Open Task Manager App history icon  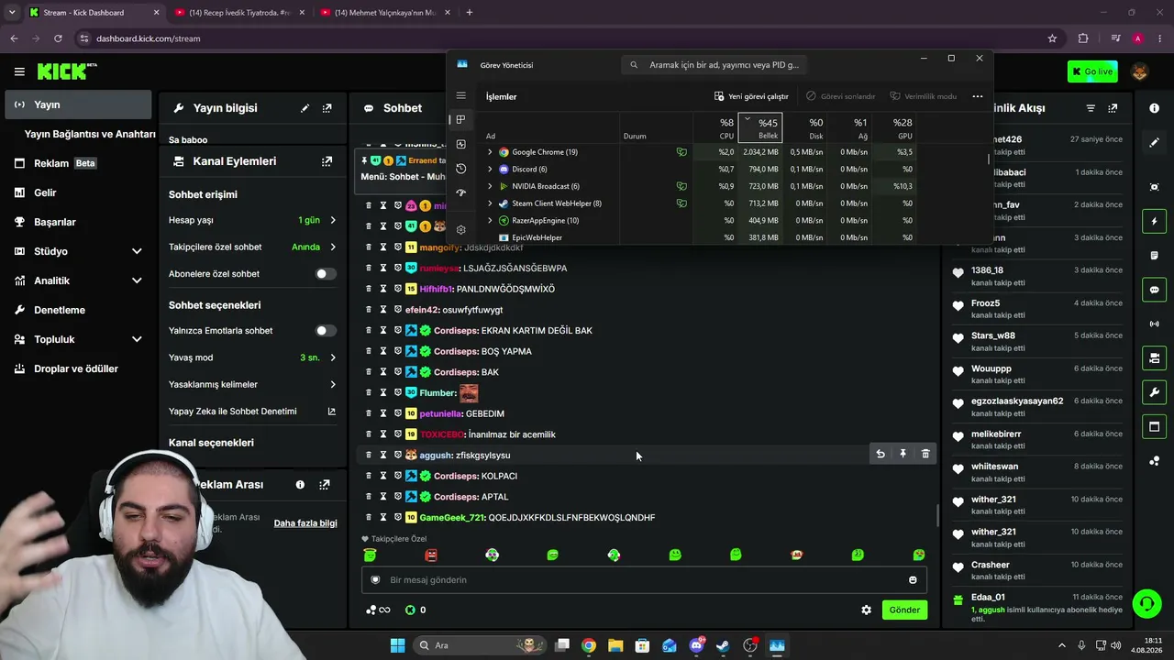pyautogui.click(x=460, y=169)
